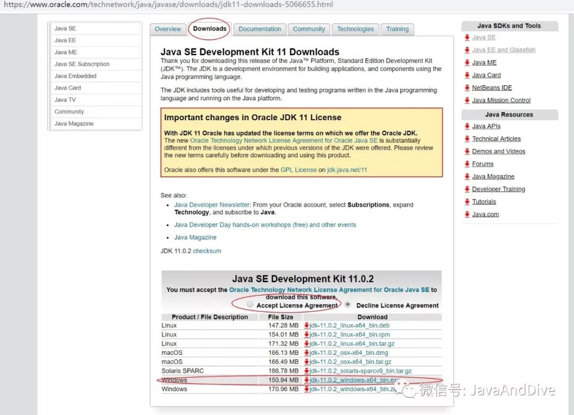Open Developer Training link

(x=498, y=189)
